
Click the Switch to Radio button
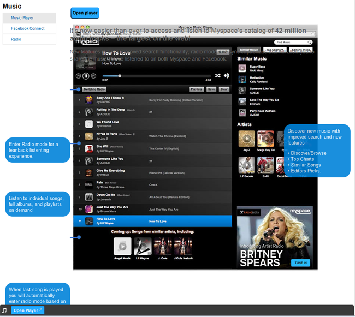(94, 89)
